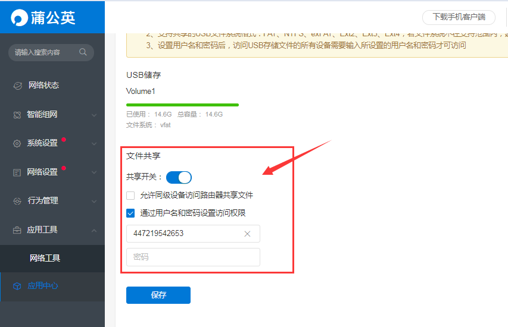Focus the 请输入搜索内容 search box
This screenshot has width=508, height=327.
click(51, 52)
